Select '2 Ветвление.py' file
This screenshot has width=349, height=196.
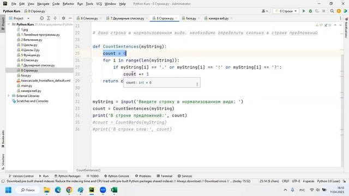pos(31,40)
